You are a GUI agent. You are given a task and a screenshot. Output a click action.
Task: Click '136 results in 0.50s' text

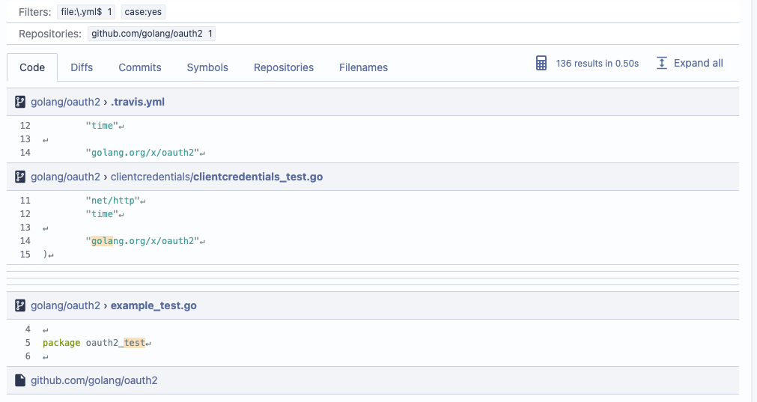pos(598,63)
